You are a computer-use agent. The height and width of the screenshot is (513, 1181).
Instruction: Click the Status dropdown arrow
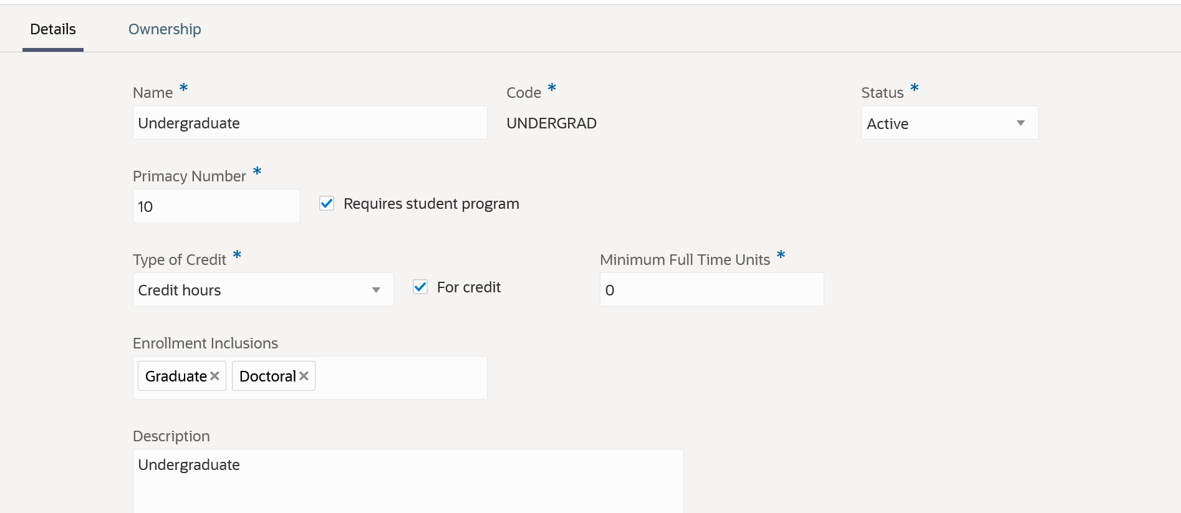1020,123
